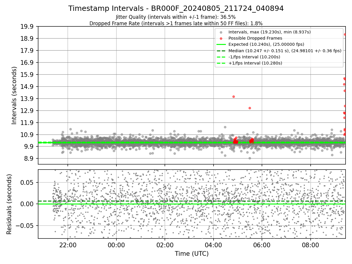Click the solid green line sample in legend
This screenshot has height=264, width=352.
(221, 45)
